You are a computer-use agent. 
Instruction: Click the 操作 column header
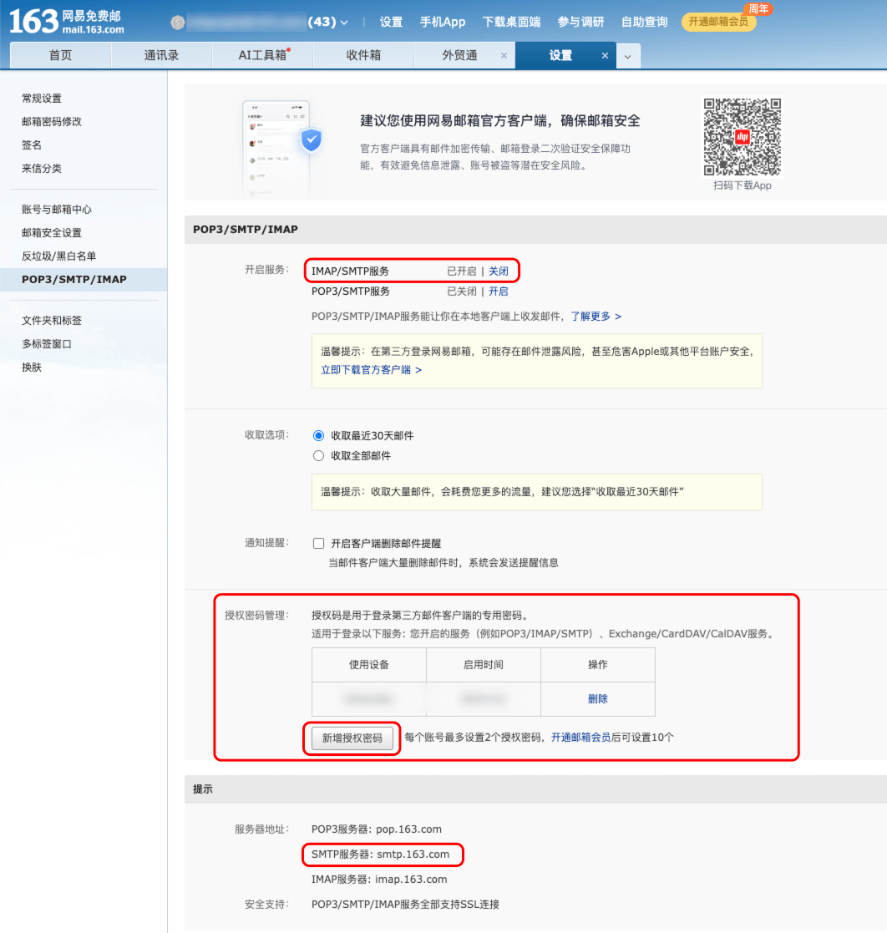597,665
